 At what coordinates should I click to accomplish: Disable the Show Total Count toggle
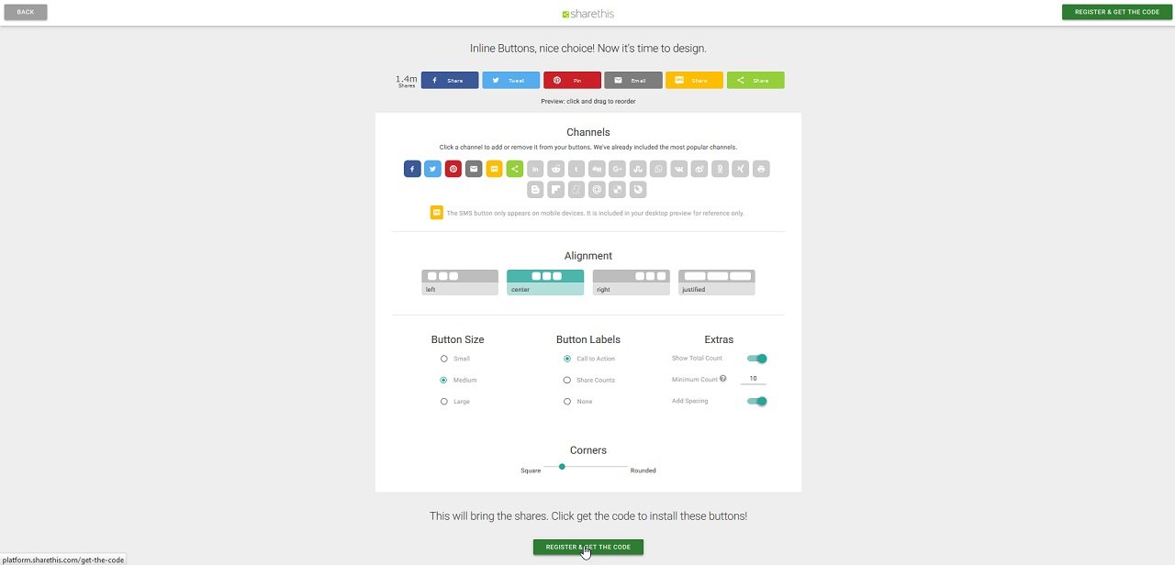[756, 359]
